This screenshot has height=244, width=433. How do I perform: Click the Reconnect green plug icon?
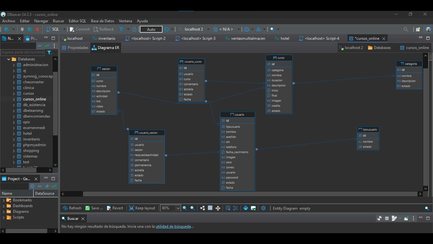click(30, 29)
